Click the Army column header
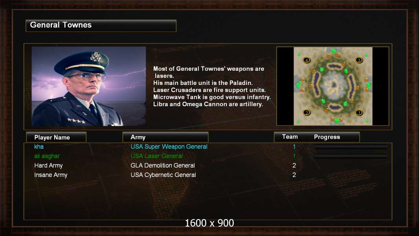Image resolution: width=419 pixels, height=236 pixels. click(x=165, y=137)
